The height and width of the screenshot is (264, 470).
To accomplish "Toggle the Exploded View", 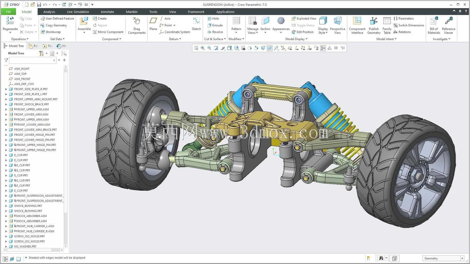I will pos(304,19).
